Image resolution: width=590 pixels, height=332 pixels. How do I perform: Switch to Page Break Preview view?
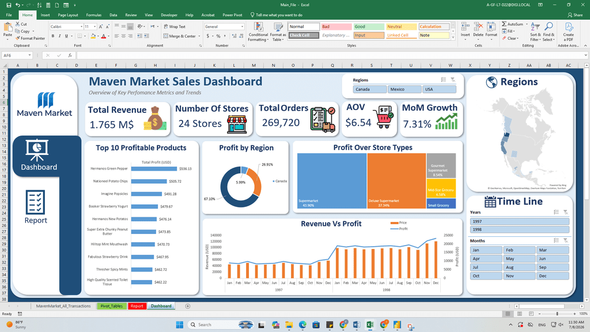[531, 314]
